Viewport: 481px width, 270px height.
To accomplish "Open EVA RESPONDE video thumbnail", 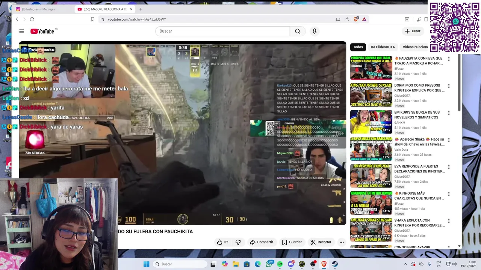I will click(371, 176).
